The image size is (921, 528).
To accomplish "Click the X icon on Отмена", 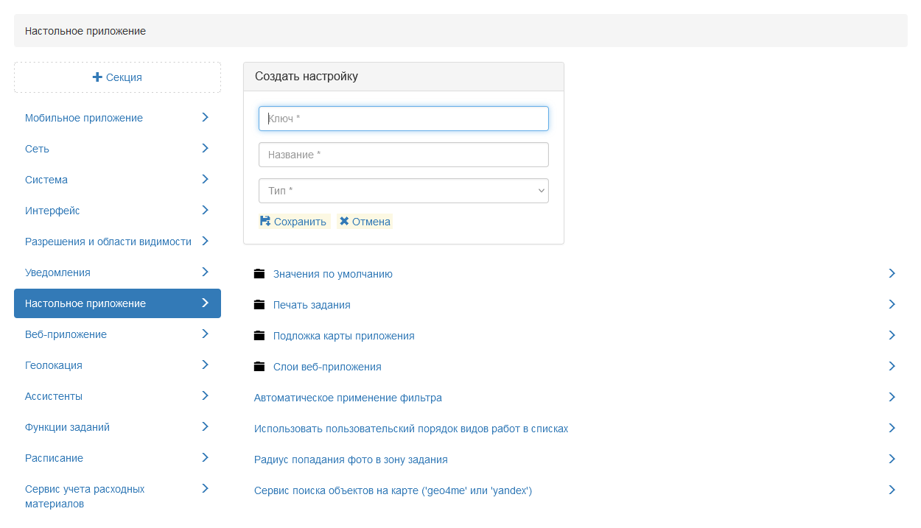I will point(344,221).
